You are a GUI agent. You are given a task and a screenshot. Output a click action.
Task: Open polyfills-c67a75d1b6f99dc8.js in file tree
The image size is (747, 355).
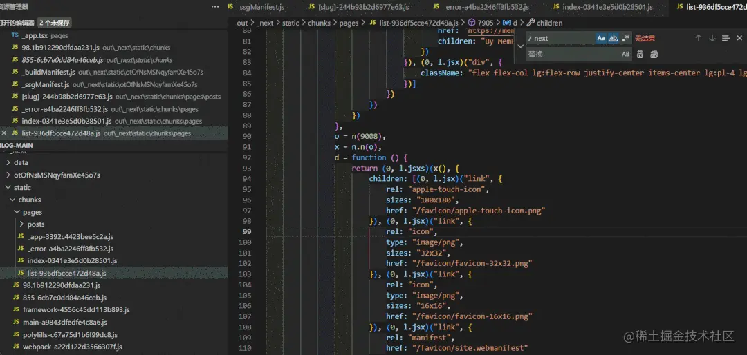click(x=70, y=334)
